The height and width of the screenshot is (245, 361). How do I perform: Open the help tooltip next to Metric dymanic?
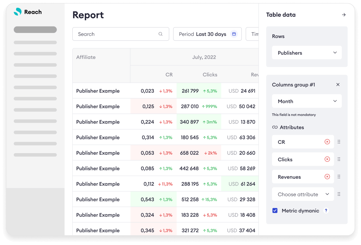(326, 210)
